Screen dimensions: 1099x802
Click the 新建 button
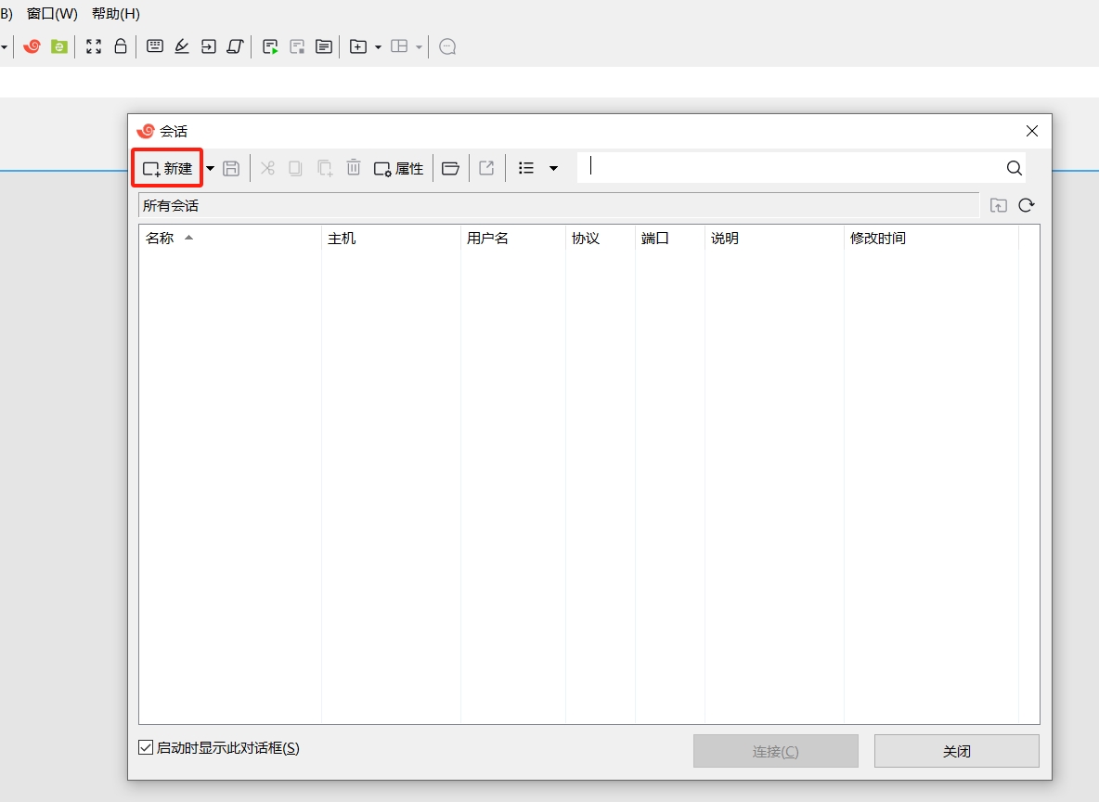pos(167,168)
